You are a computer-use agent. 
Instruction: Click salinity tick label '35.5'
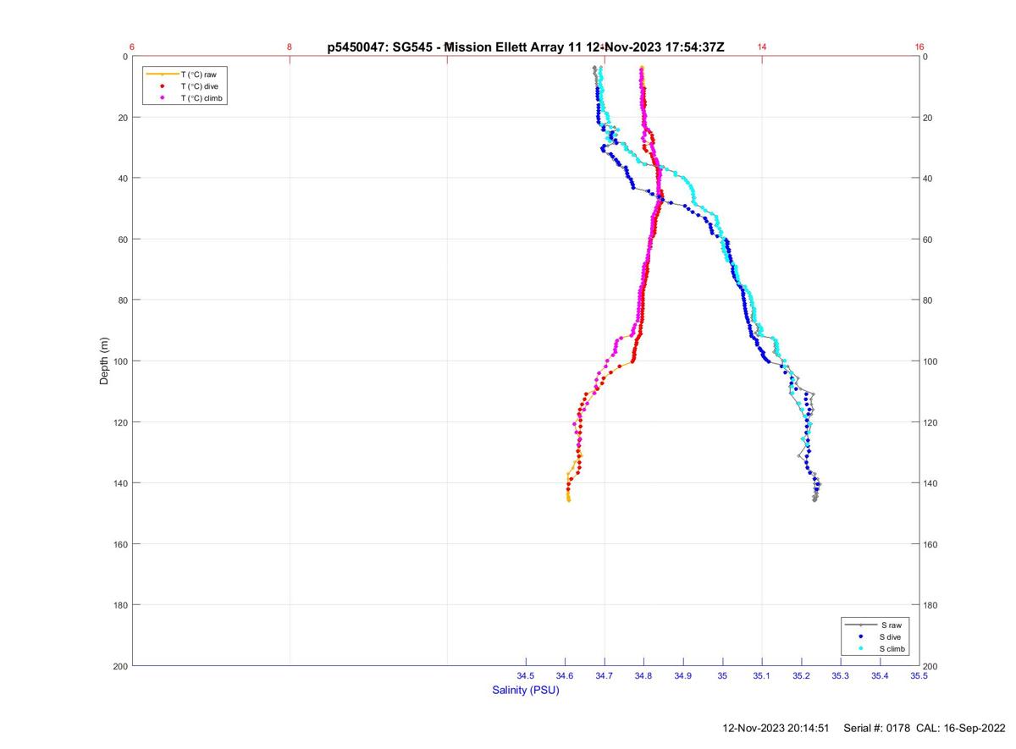[919, 675]
